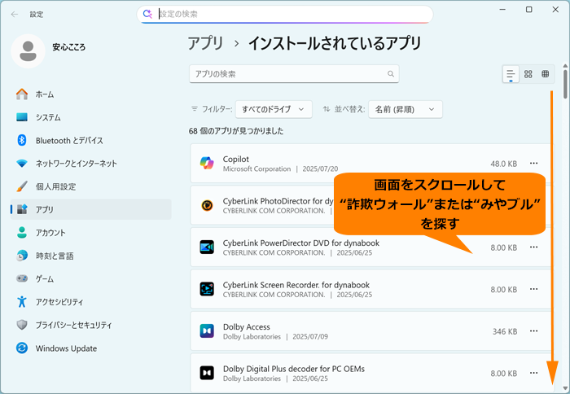Image resolution: width=570 pixels, height=394 pixels.
Task: Click the Dolby Access app icon
Action: [207, 331]
